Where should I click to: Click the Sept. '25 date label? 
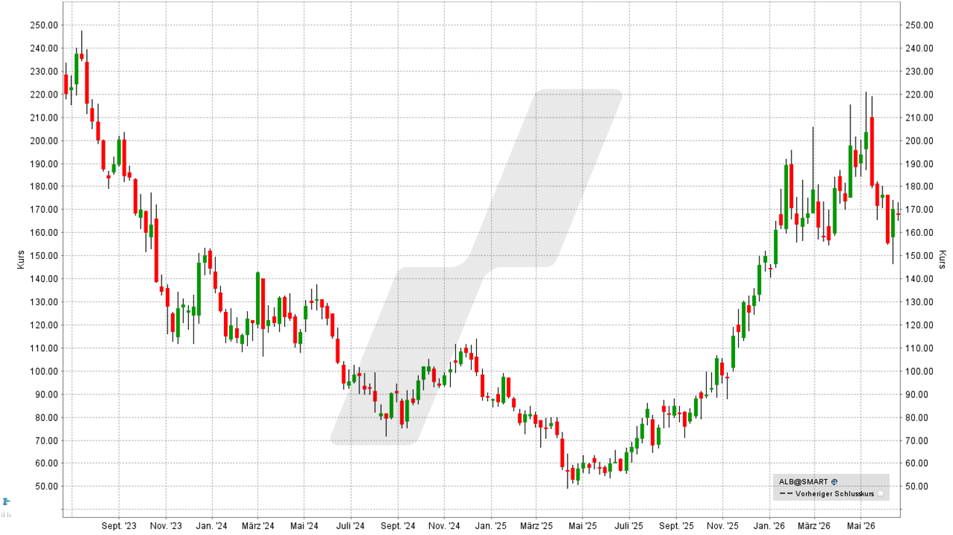[x=676, y=525]
